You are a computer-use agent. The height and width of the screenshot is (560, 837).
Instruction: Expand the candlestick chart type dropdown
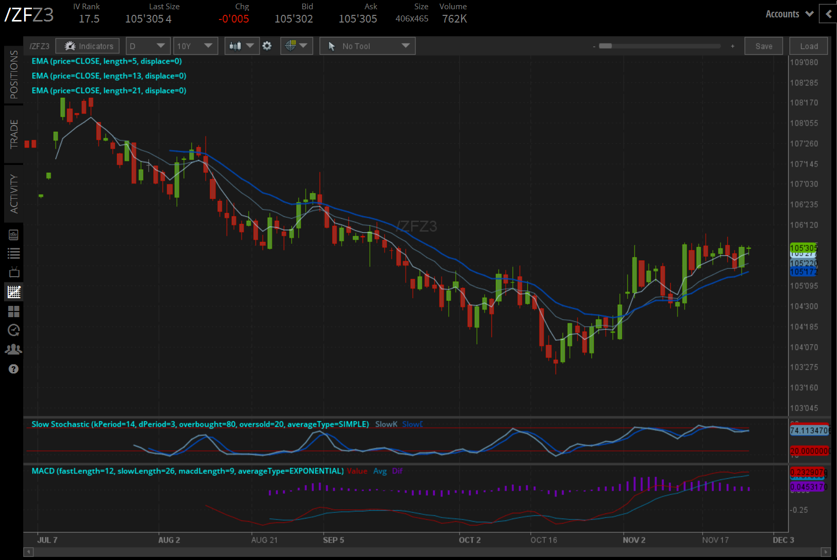pos(242,46)
